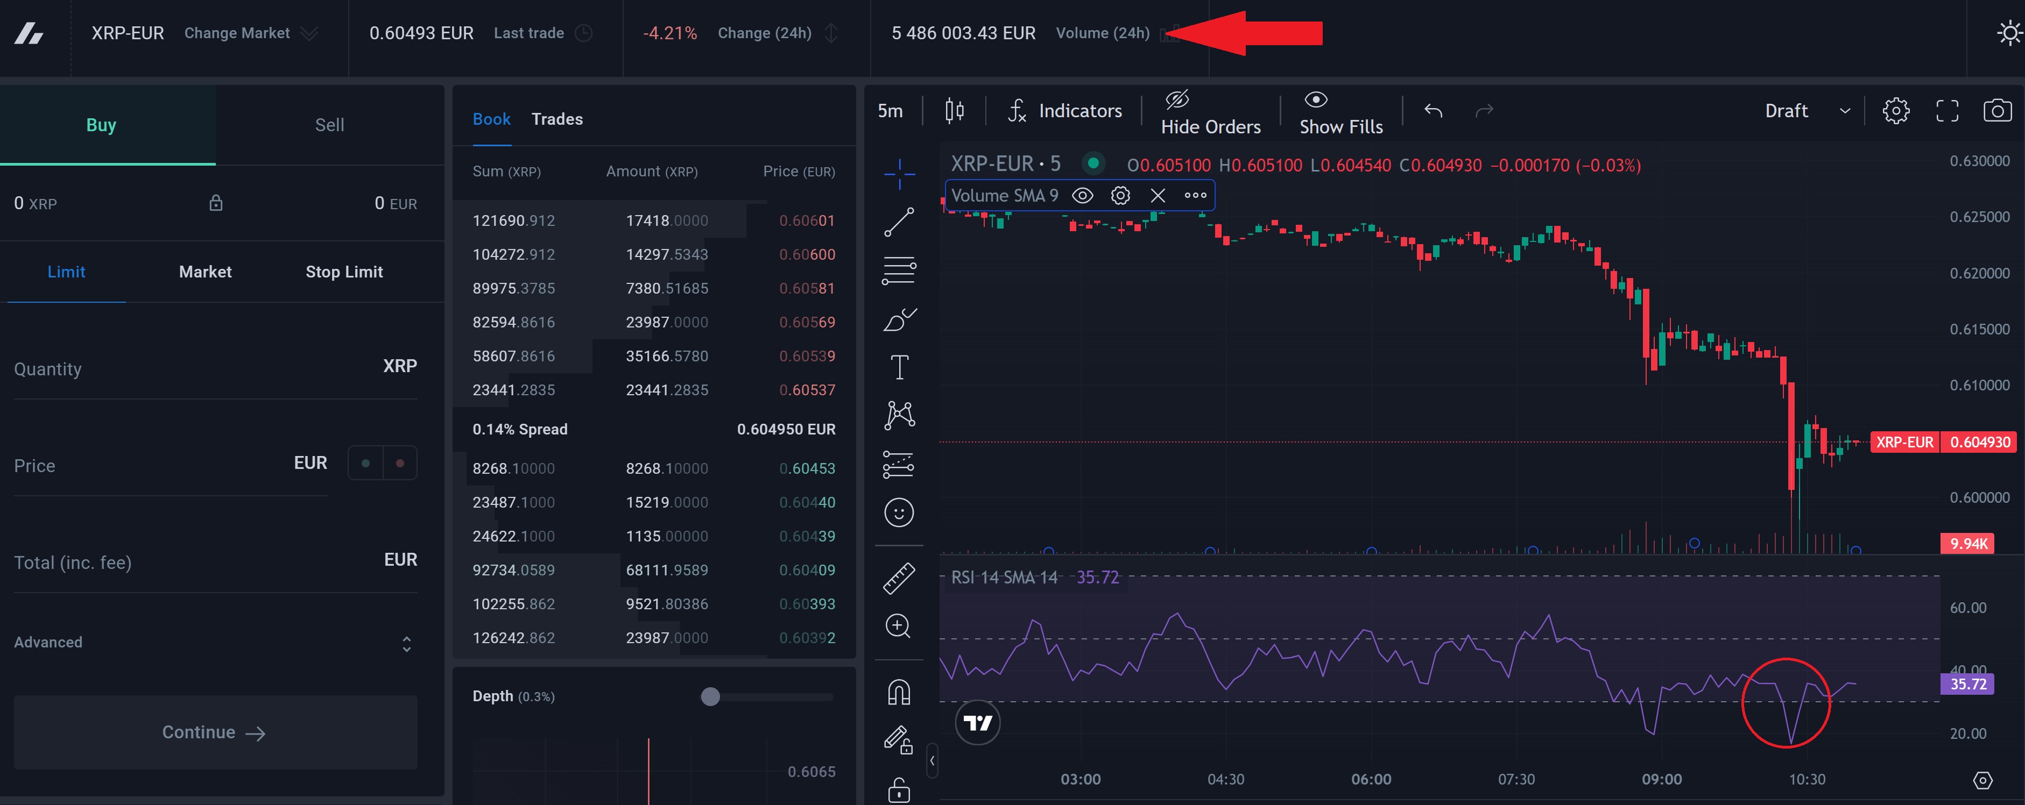2025x805 pixels.
Task: Open chart settings with the gear icon
Action: tap(1896, 110)
